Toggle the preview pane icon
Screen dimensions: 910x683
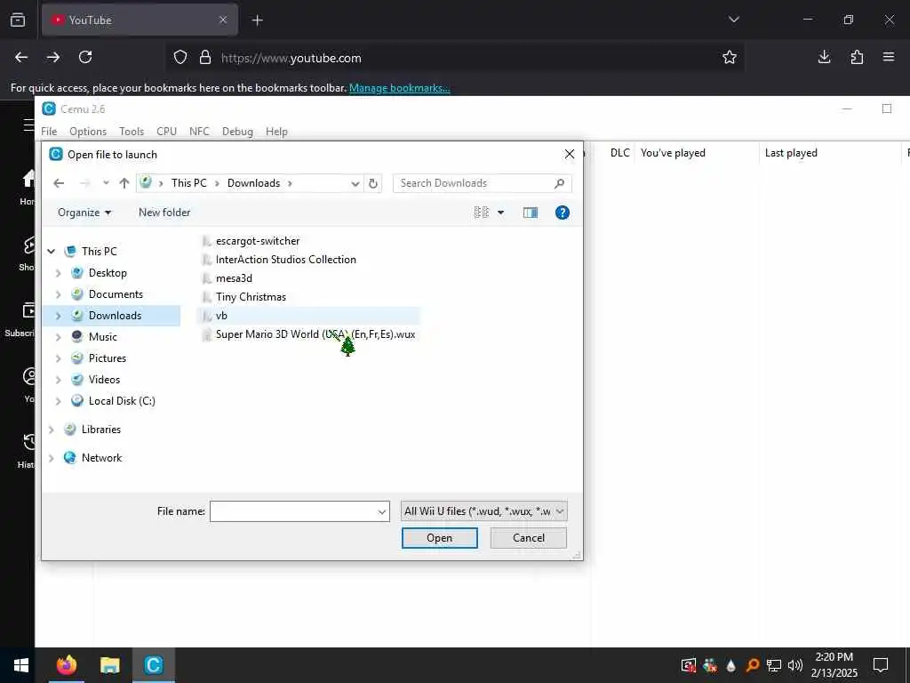531,213
